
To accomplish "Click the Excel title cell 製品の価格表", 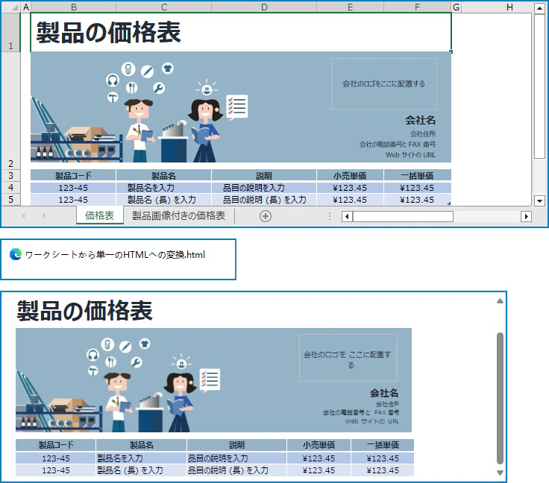I will [241, 32].
